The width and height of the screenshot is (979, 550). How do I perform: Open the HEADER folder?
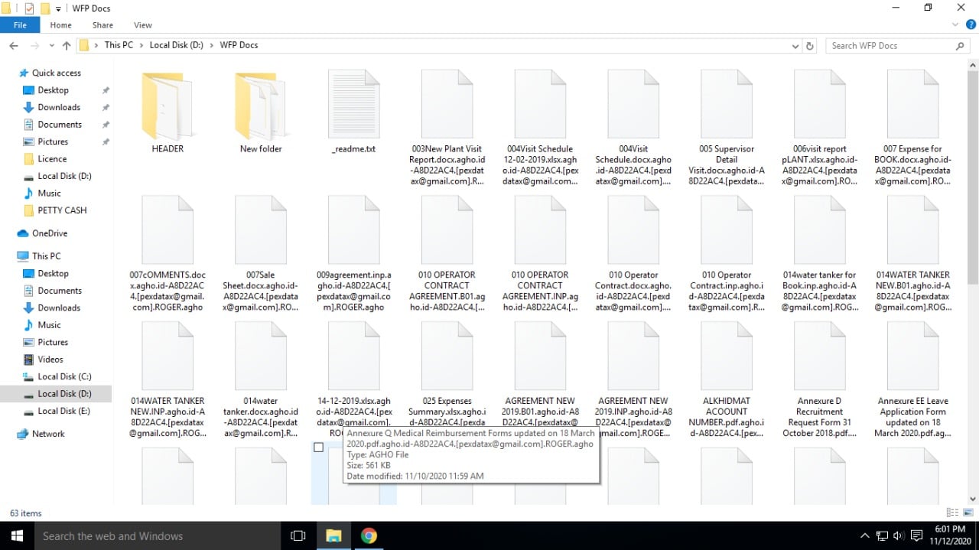pos(168,111)
